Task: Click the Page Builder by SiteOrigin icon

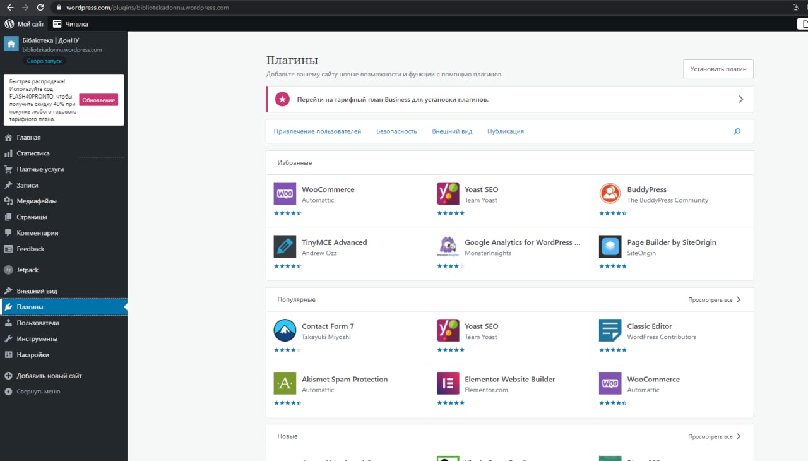Action: 610,247
